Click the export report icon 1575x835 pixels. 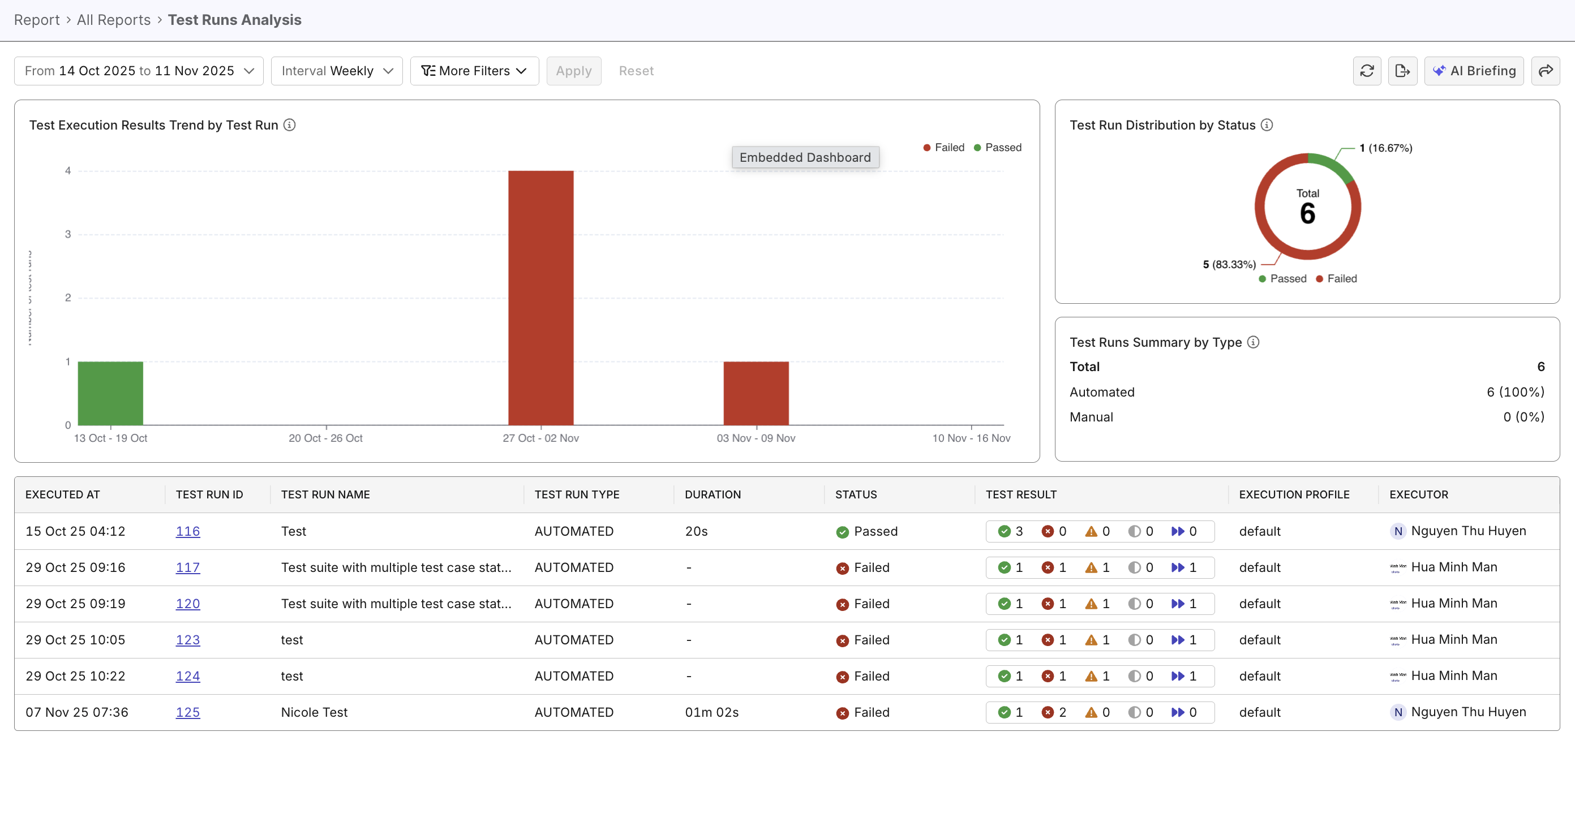[1403, 70]
